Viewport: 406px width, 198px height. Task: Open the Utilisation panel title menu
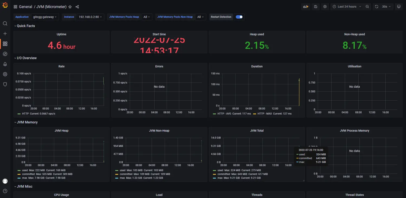(x=355, y=66)
